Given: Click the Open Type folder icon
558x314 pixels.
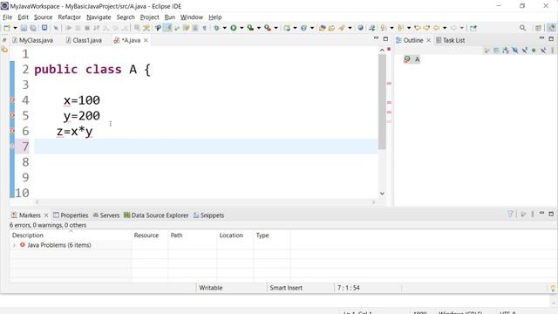Looking at the screenshot, I should point(323,28).
